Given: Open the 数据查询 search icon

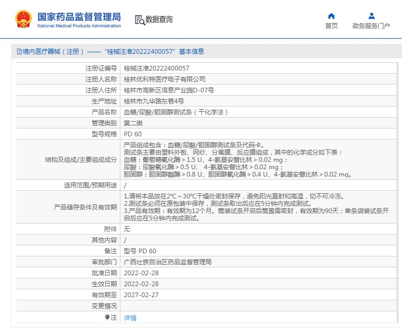Looking at the screenshot, I should click(x=140, y=20).
